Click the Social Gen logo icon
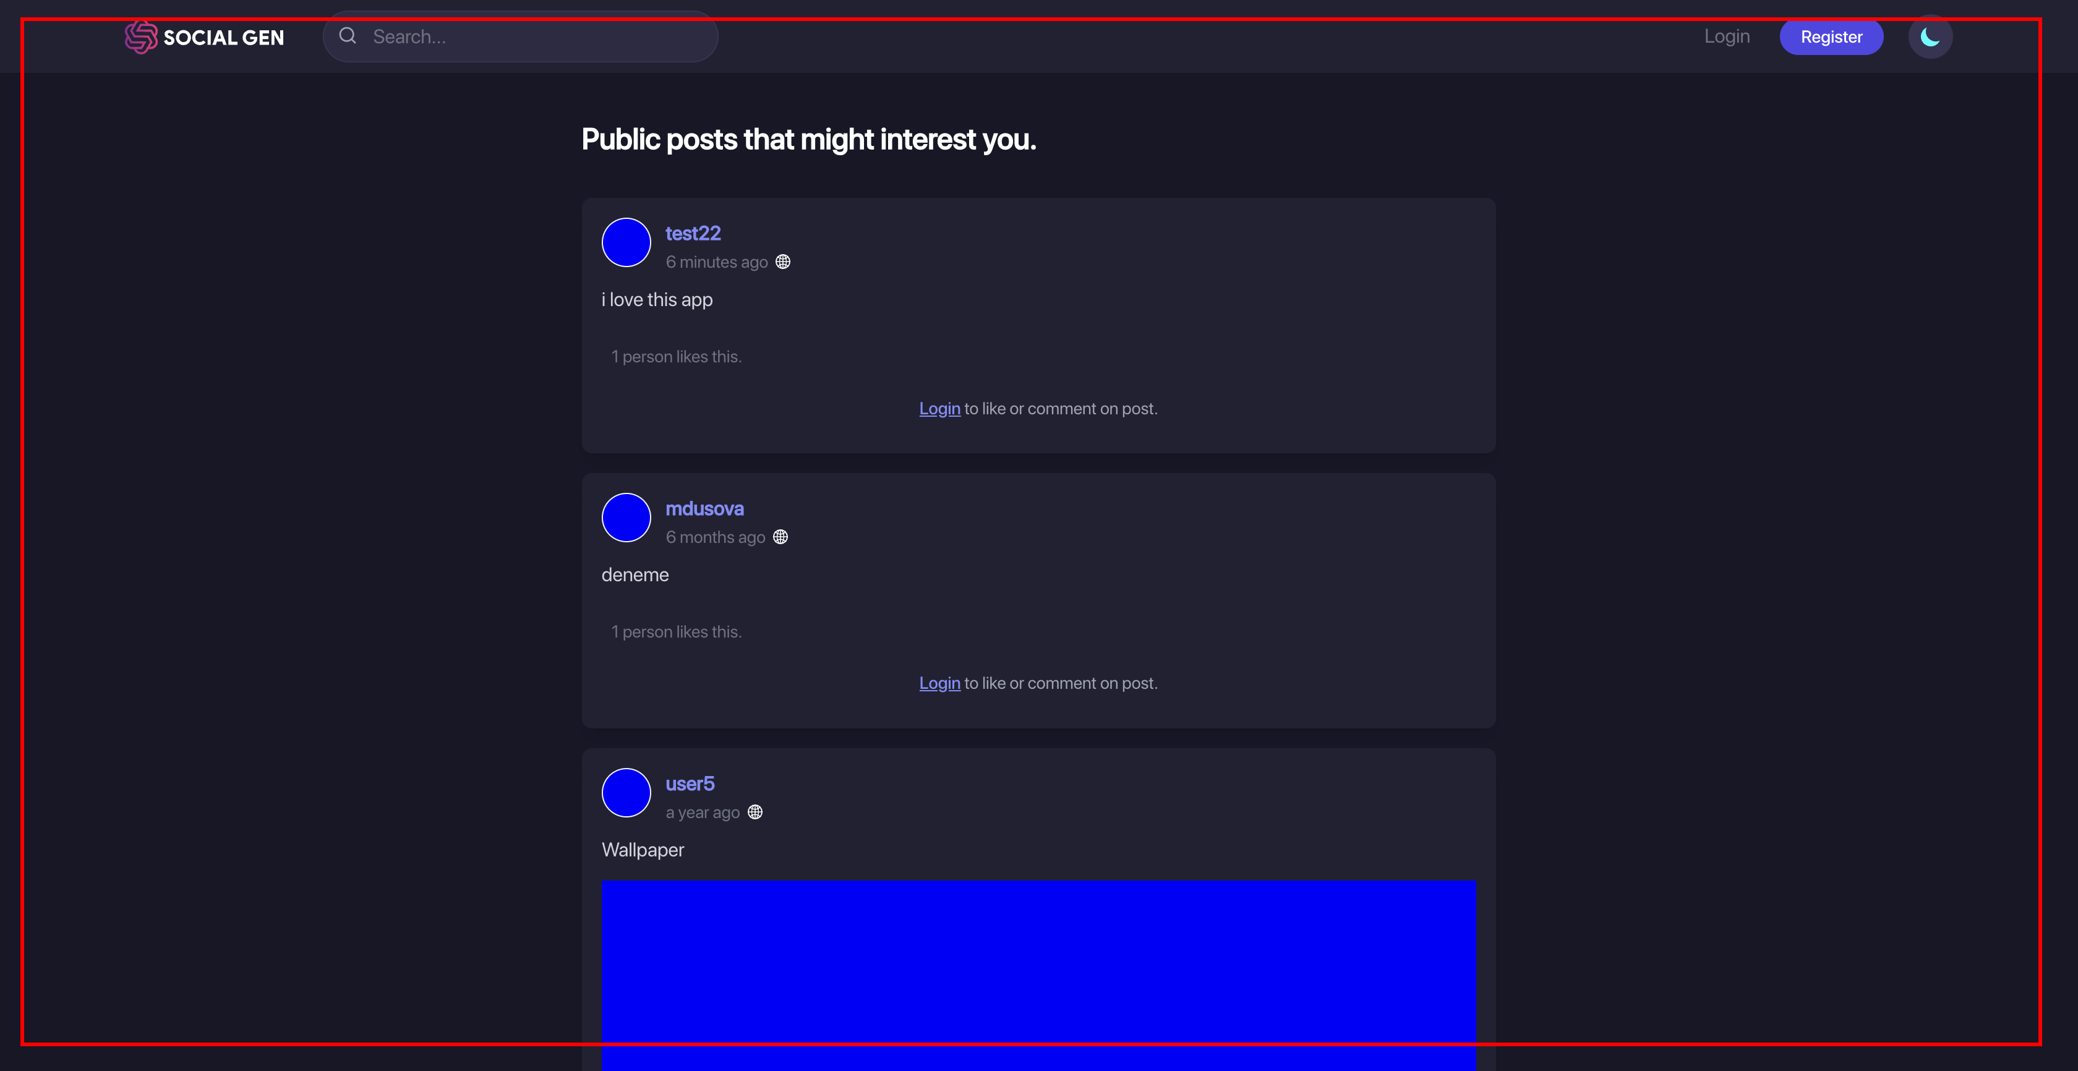Screen dimensions: 2078x1071 pyautogui.click(x=140, y=37)
